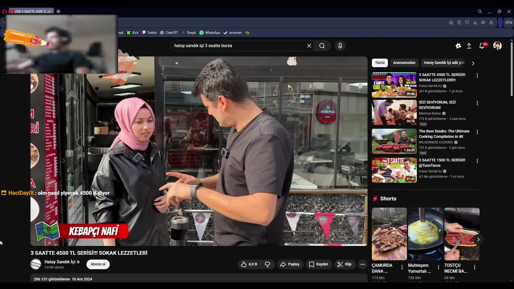
Task: Open The Best Steaks compilation thumbnail
Action: [394, 141]
